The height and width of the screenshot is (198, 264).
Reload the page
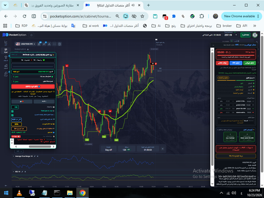[x=24, y=16]
